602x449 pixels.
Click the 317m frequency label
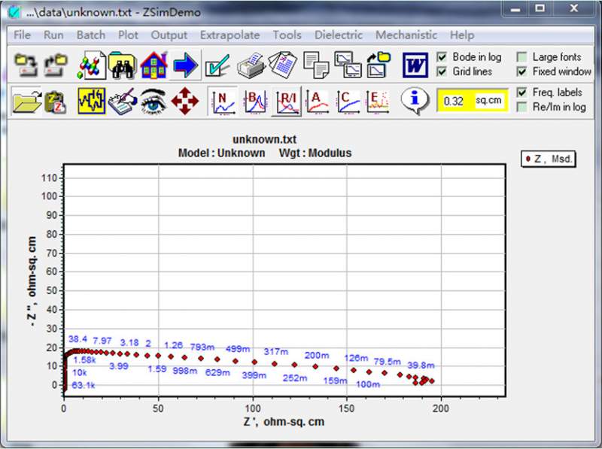(x=275, y=351)
